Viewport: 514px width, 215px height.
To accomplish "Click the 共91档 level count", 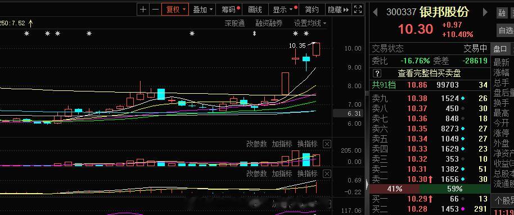I will coord(384,85).
